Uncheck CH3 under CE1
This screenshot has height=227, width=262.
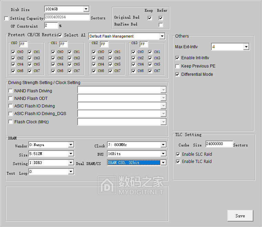pyautogui.click(x=70, y=58)
